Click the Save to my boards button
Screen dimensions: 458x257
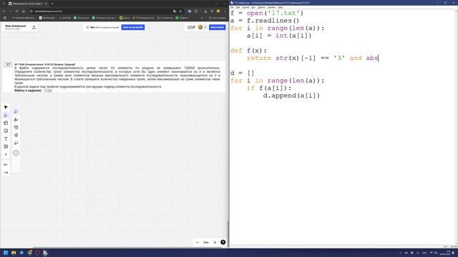(x=133, y=27)
